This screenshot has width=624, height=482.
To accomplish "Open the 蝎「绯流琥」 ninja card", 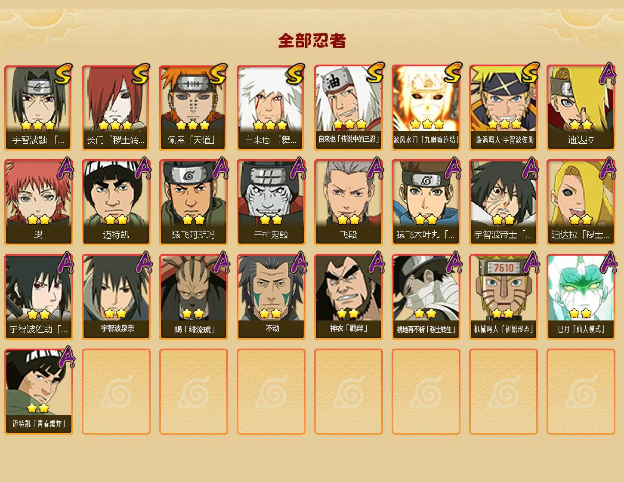I will [193, 297].
